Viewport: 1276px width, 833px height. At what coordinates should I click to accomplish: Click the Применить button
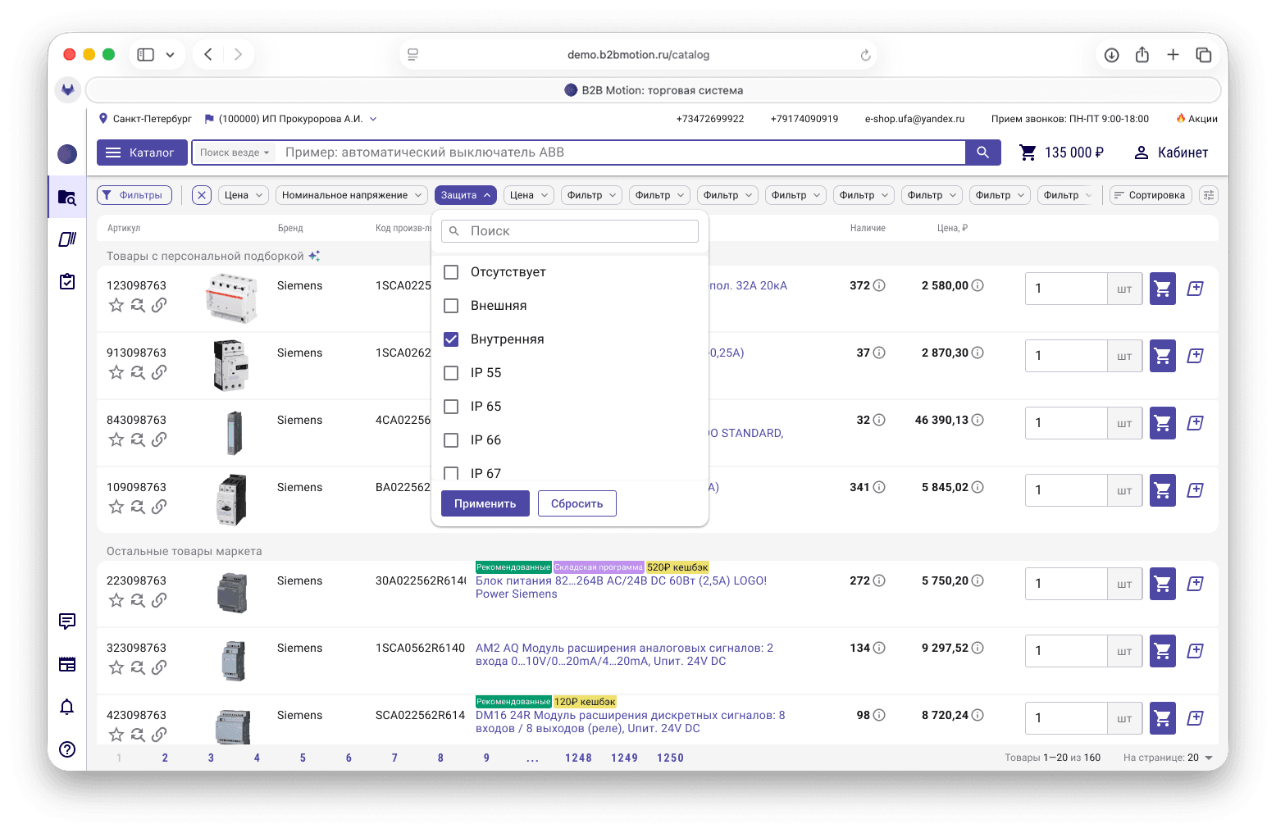[485, 503]
